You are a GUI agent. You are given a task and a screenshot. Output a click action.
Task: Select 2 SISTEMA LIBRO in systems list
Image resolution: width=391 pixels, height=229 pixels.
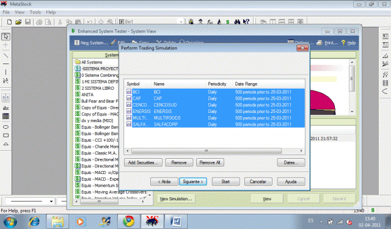click(x=95, y=88)
